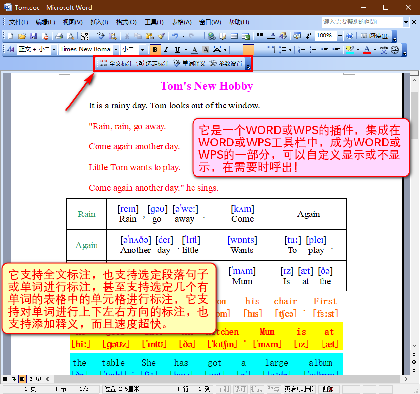Paste from the clipboard icon
The height and width of the screenshot is (394, 420).
(x=150, y=36)
